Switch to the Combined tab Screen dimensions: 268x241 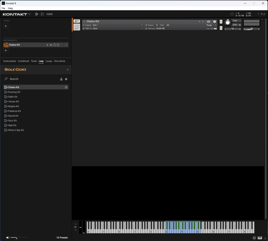(x=23, y=61)
